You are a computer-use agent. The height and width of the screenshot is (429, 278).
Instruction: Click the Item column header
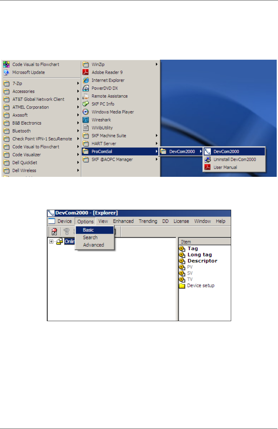tap(205, 242)
